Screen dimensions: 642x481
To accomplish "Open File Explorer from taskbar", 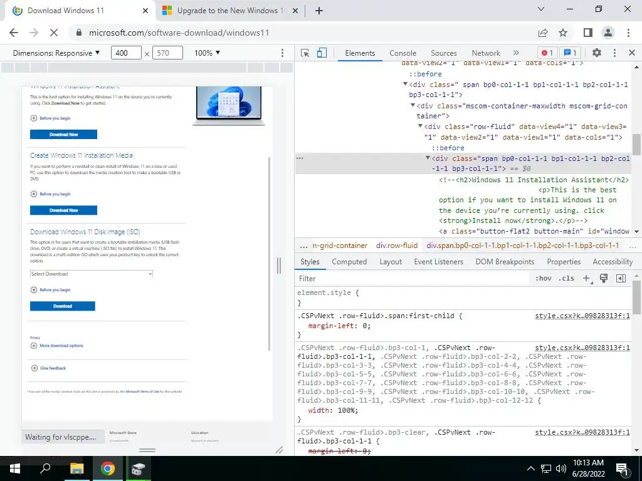I will point(76,468).
